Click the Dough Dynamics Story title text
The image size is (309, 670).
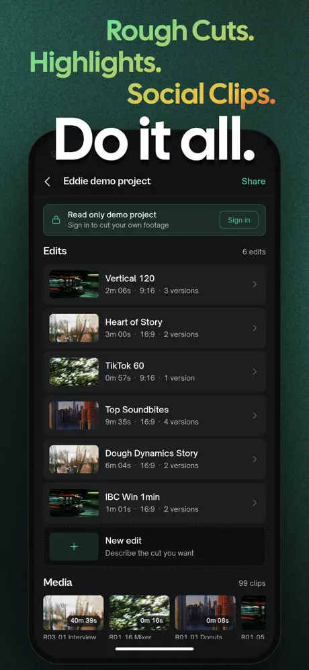tap(152, 453)
